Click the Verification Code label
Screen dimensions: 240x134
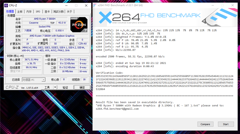pos(109,73)
